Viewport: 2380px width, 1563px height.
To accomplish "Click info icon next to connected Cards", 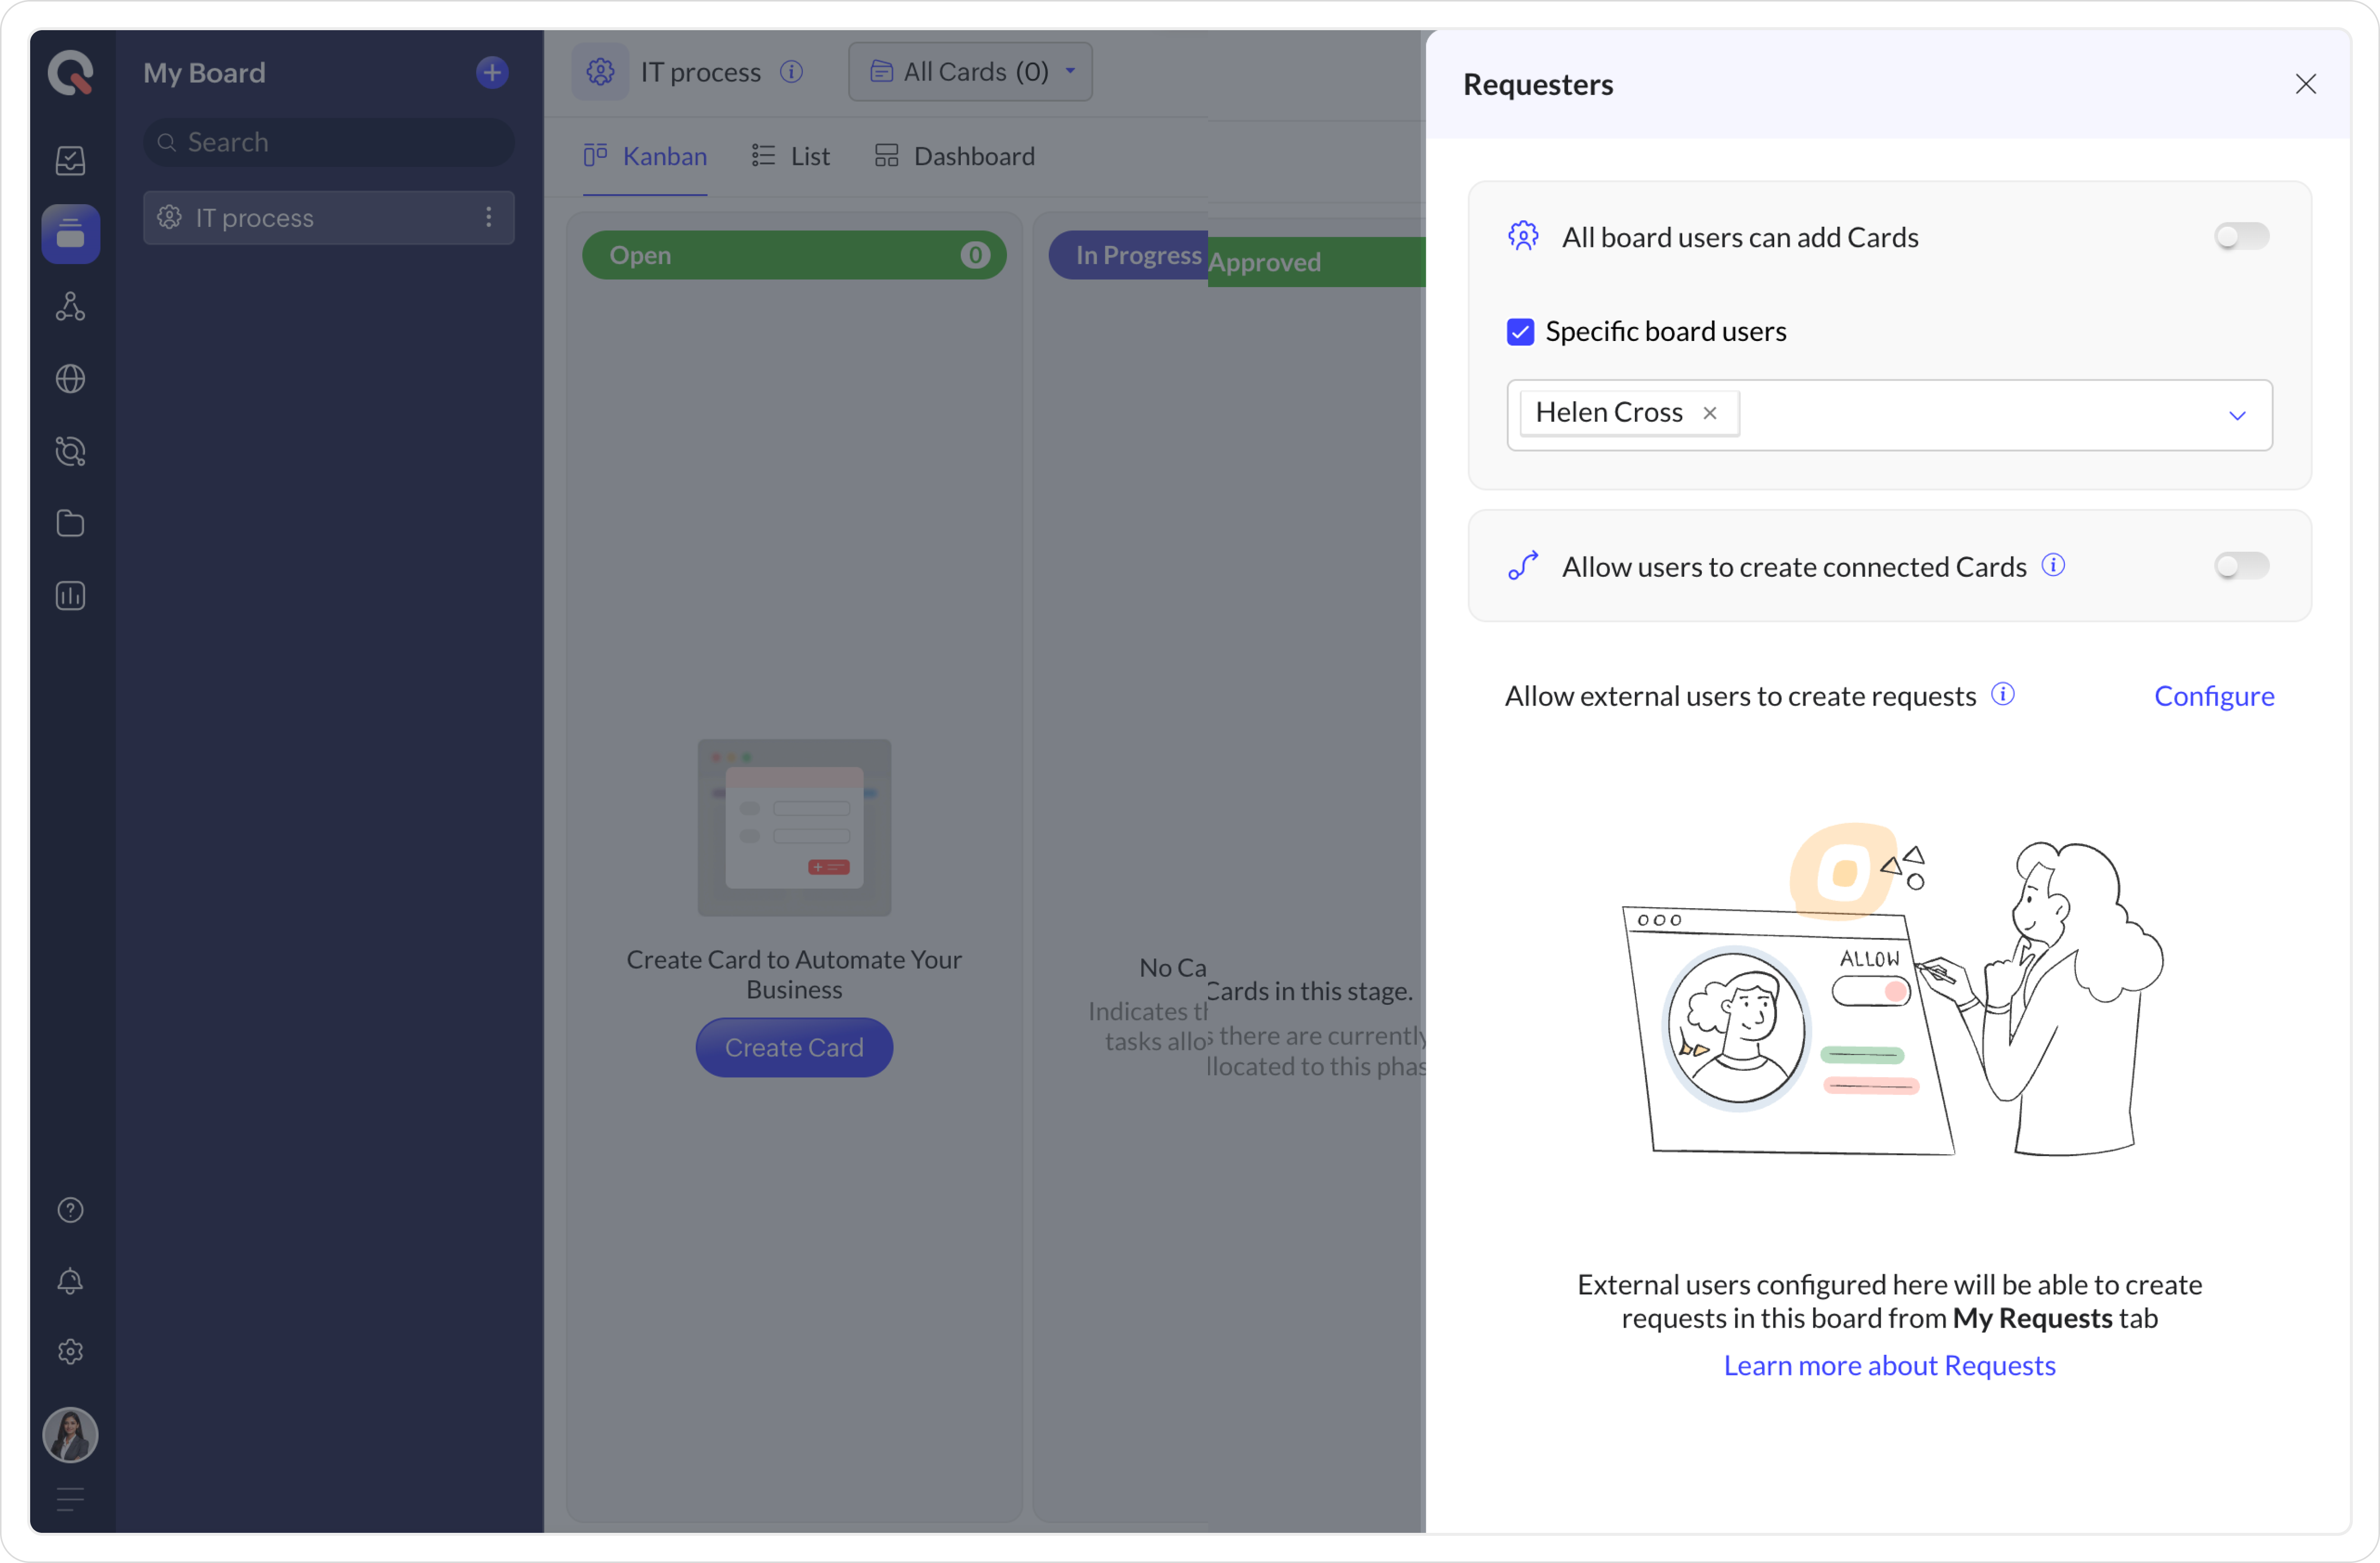I will 2053,565.
